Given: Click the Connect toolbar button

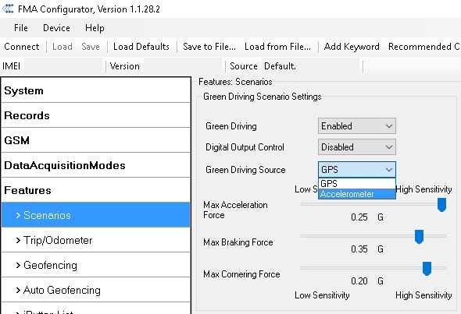Looking at the screenshot, I should click(21, 47).
